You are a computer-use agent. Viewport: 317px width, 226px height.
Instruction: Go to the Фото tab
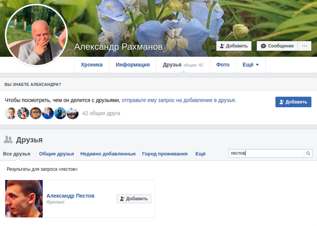coord(223,65)
